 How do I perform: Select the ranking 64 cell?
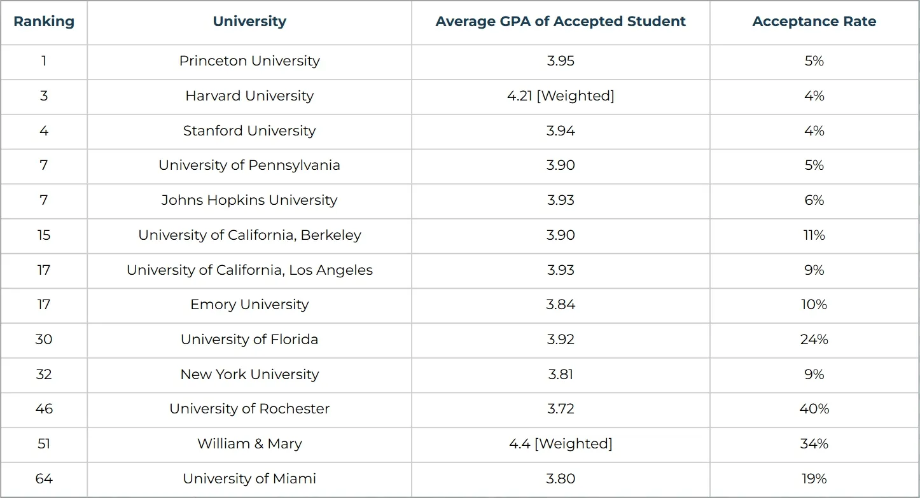(x=44, y=478)
